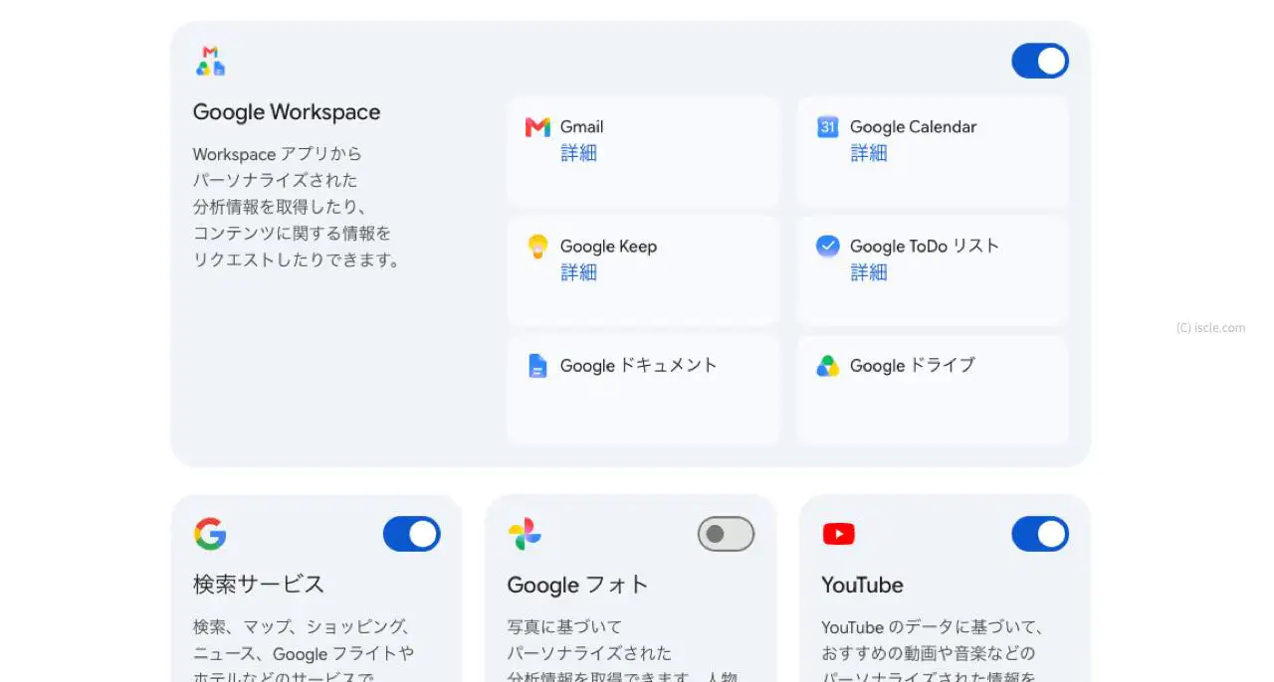
Task: Click the Google ドライブ label
Action: [913, 366]
